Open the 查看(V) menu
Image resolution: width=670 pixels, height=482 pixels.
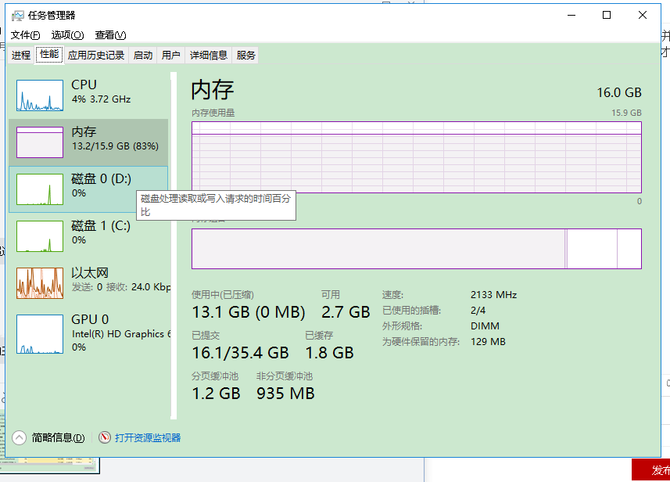pos(110,35)
